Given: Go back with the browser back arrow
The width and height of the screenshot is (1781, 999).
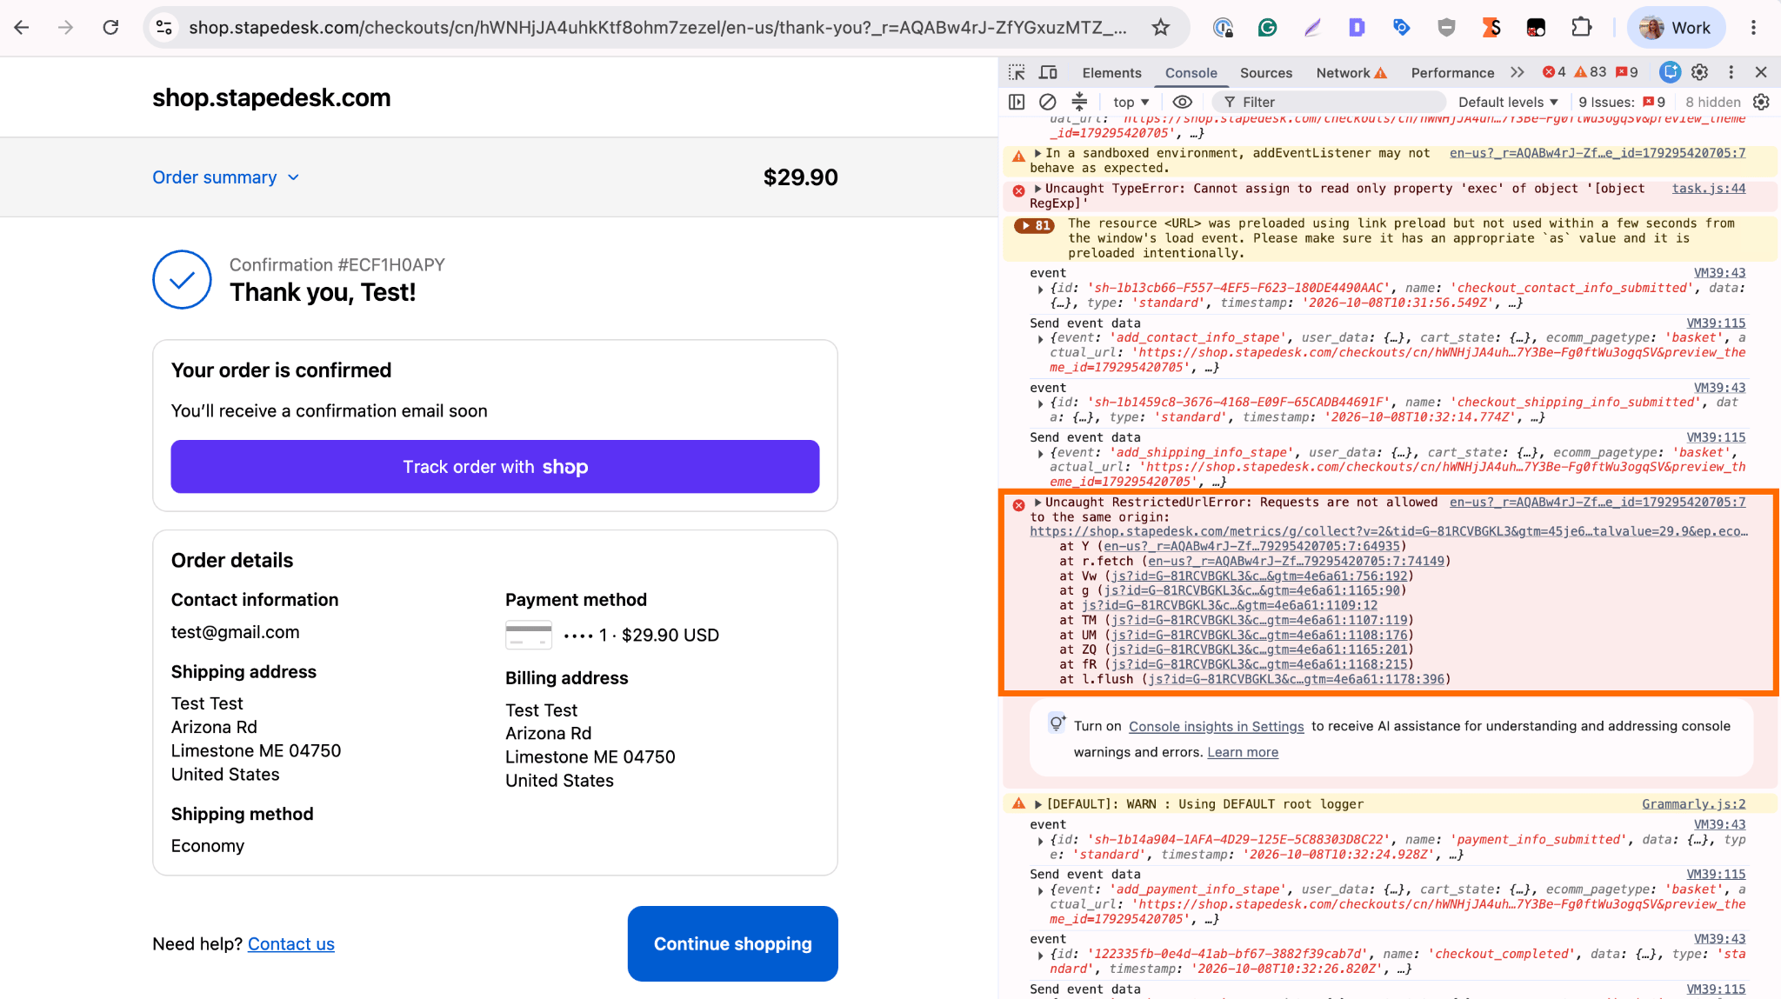Looking at the screenshot, I should point(22,28).
